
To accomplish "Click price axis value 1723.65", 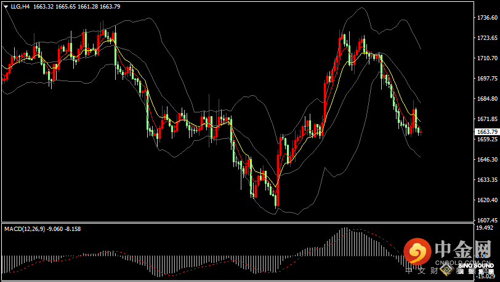I will coord(487,38).
